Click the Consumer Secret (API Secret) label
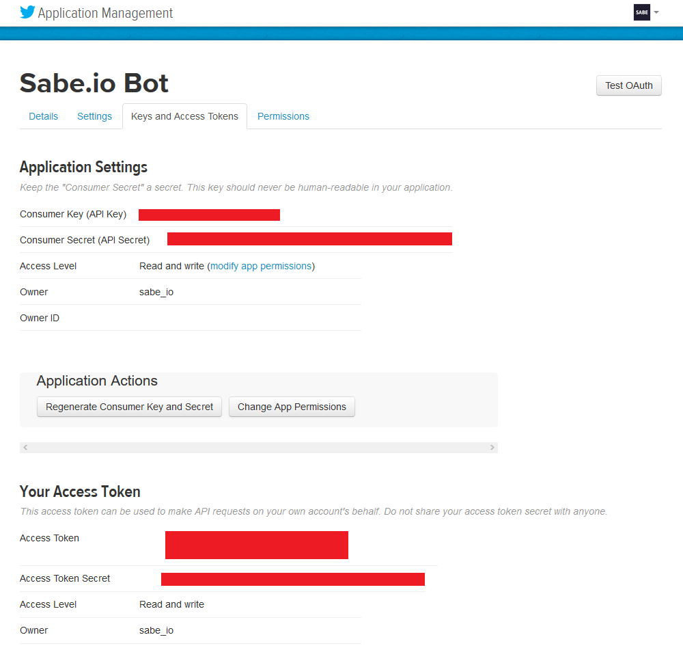This screenshot has width=683, height=648. click(x=85, y=241)
